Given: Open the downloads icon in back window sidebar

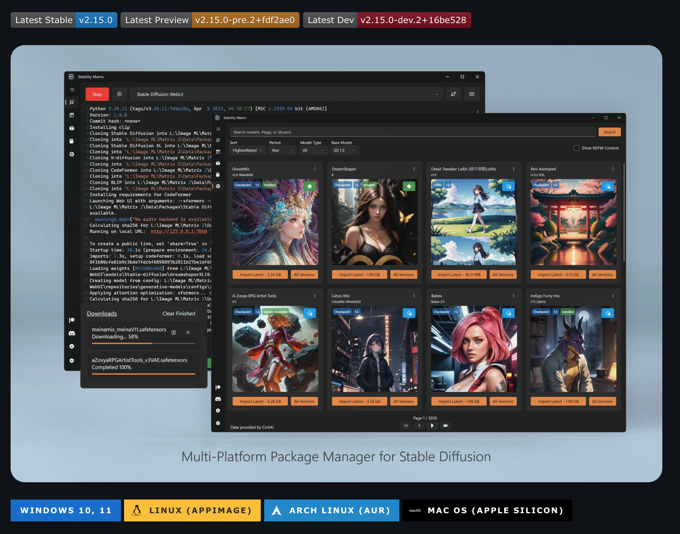Looking at the screenshot, I should tap(72, 346).
